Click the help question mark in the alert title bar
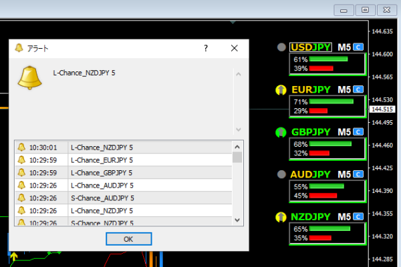 pos(206,48)
